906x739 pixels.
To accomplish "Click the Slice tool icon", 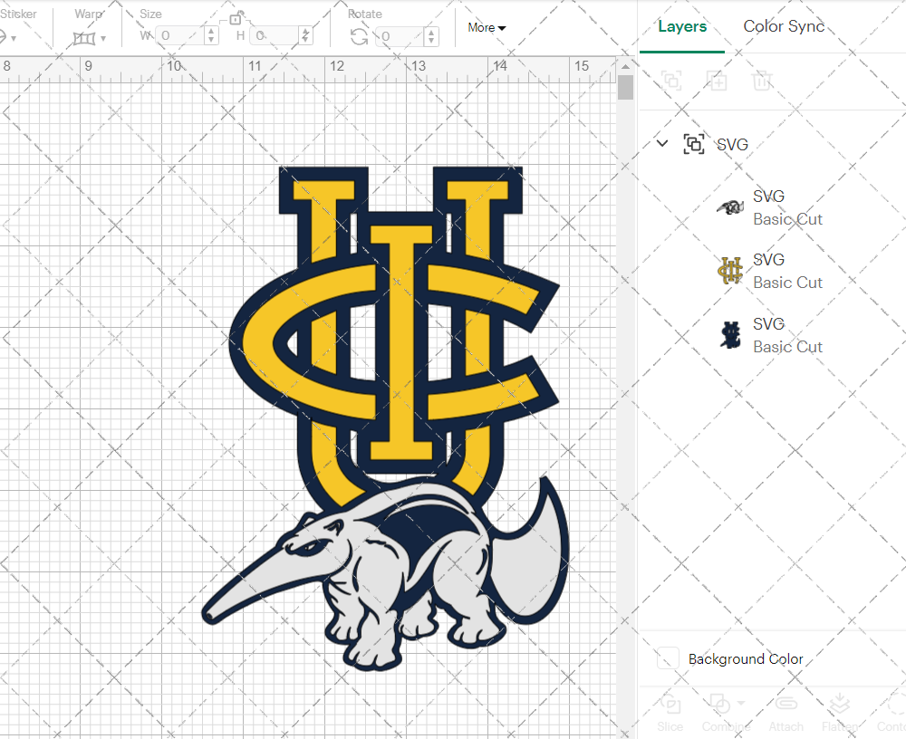I will 670,705.
